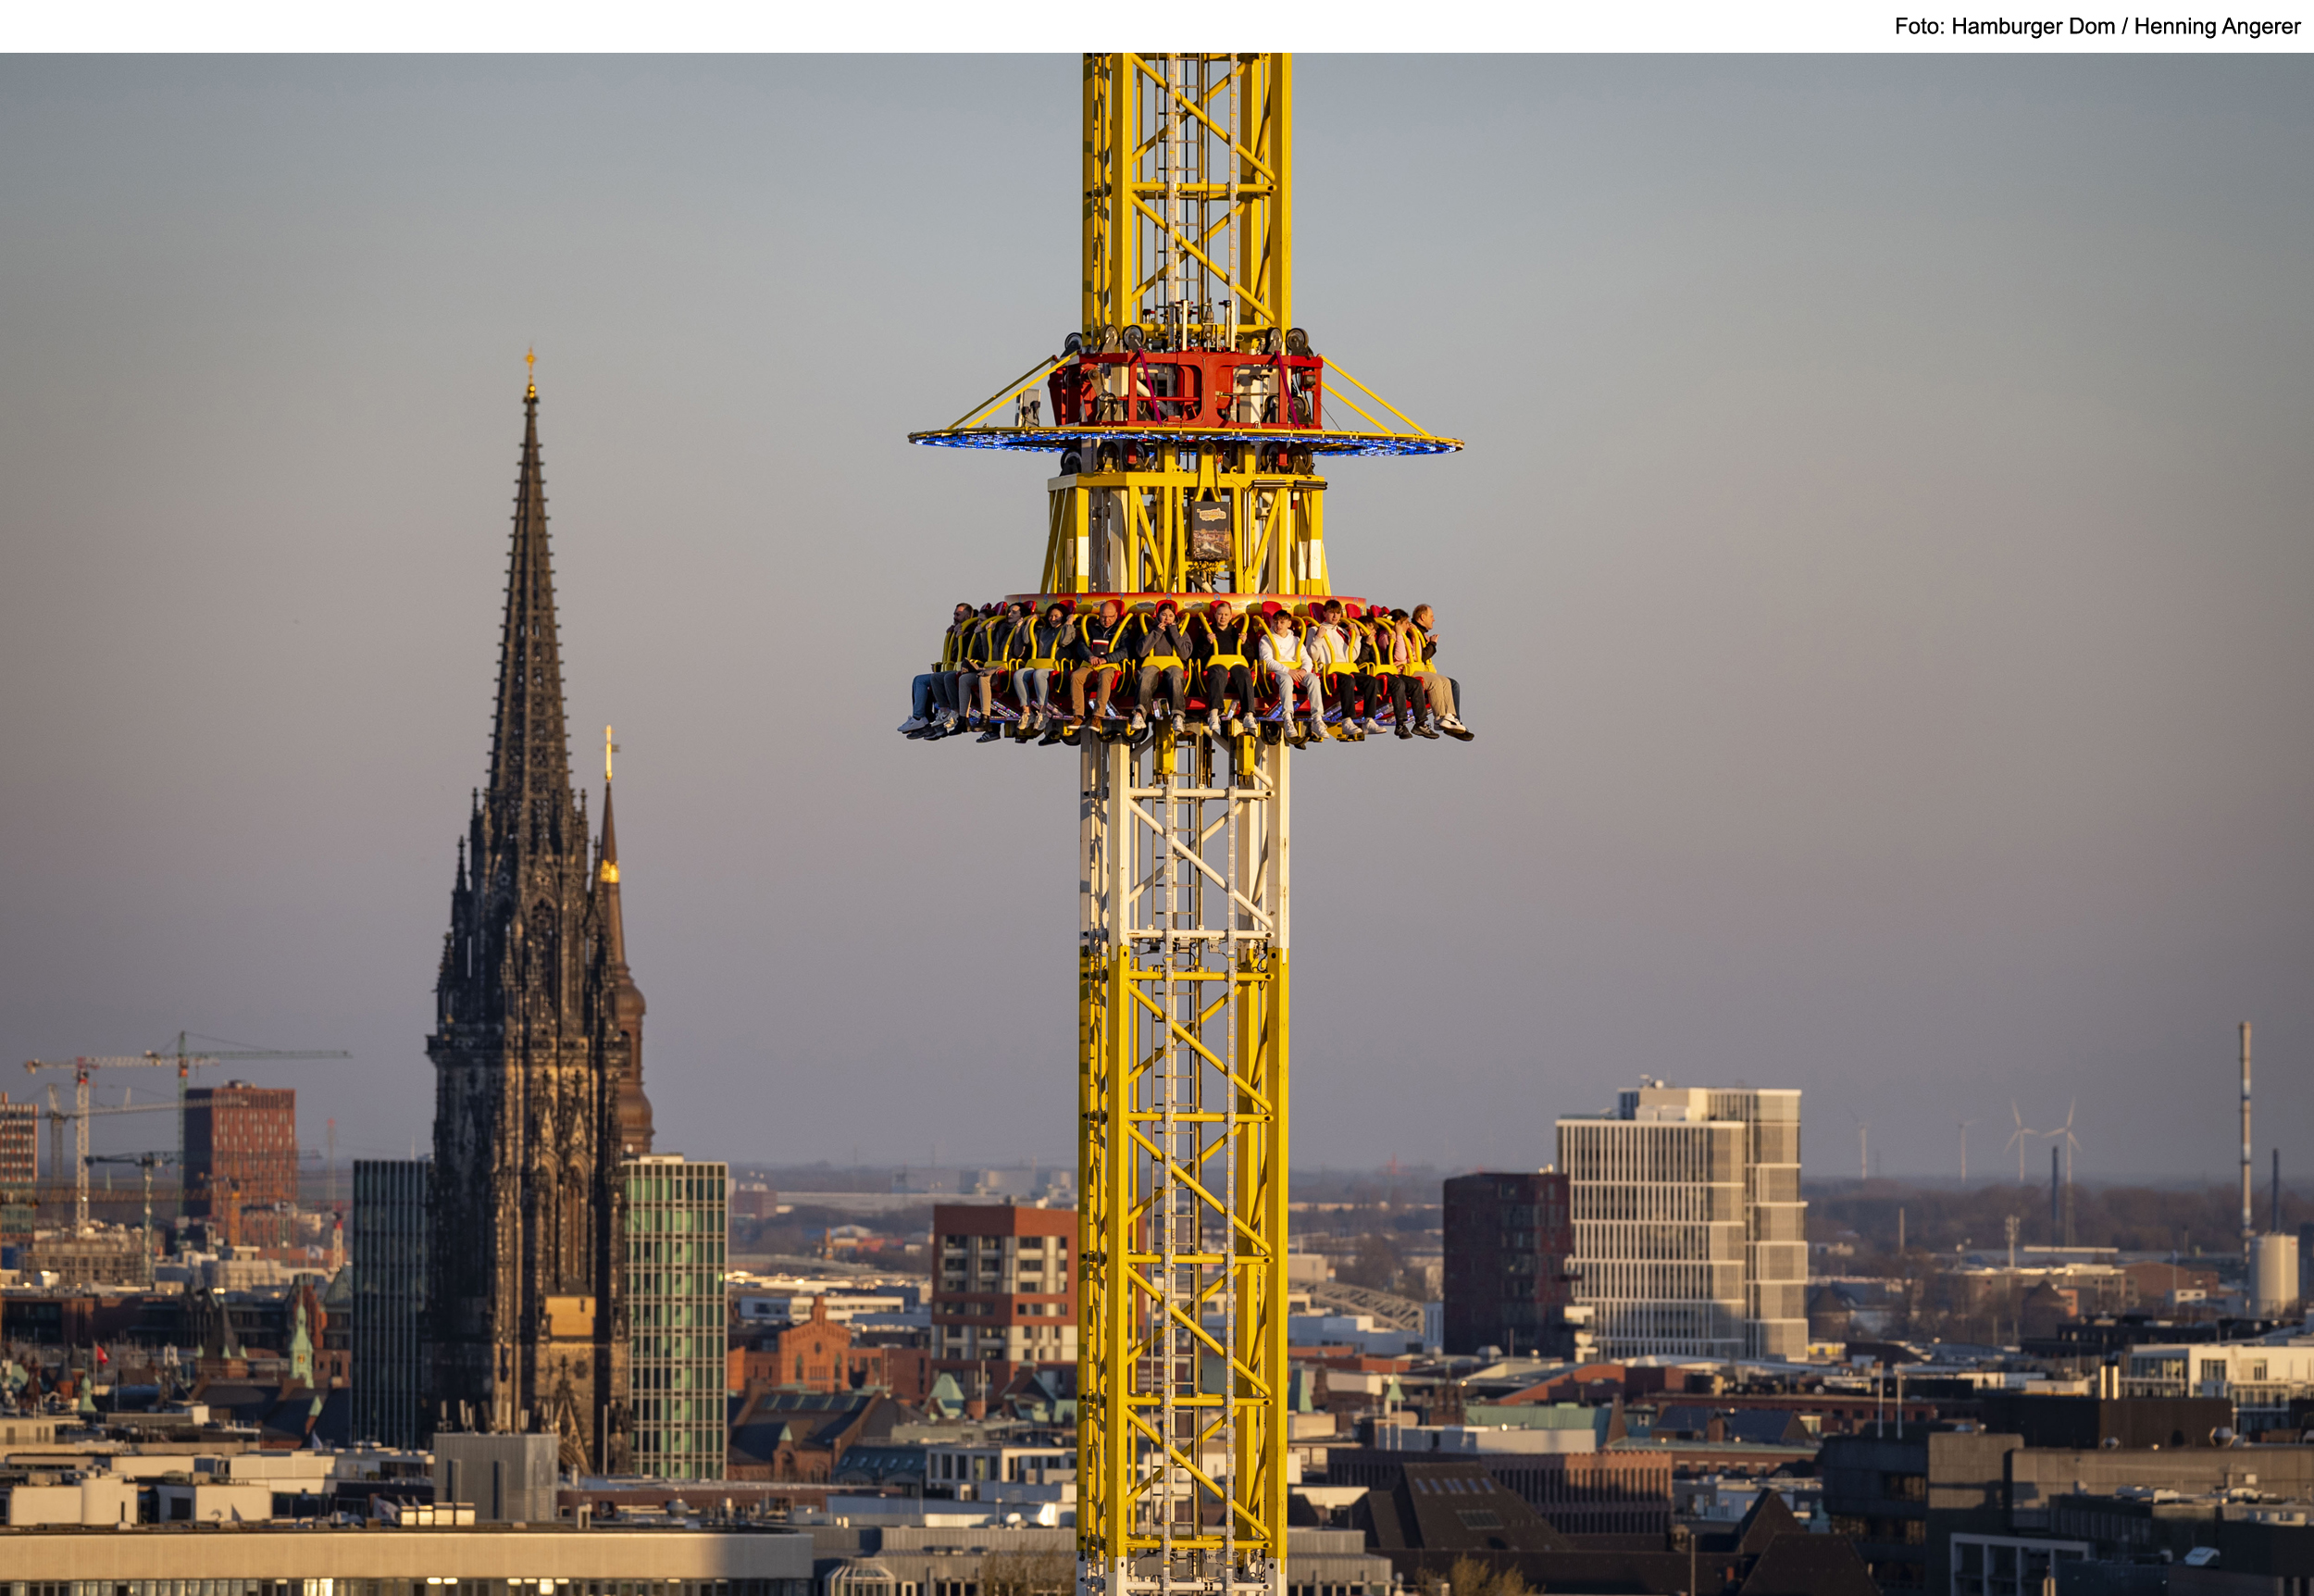This screenshot has width=2314, height=1596.
Task: Click the red machinery carriage atop the tower
Action: coord(1188,390)
